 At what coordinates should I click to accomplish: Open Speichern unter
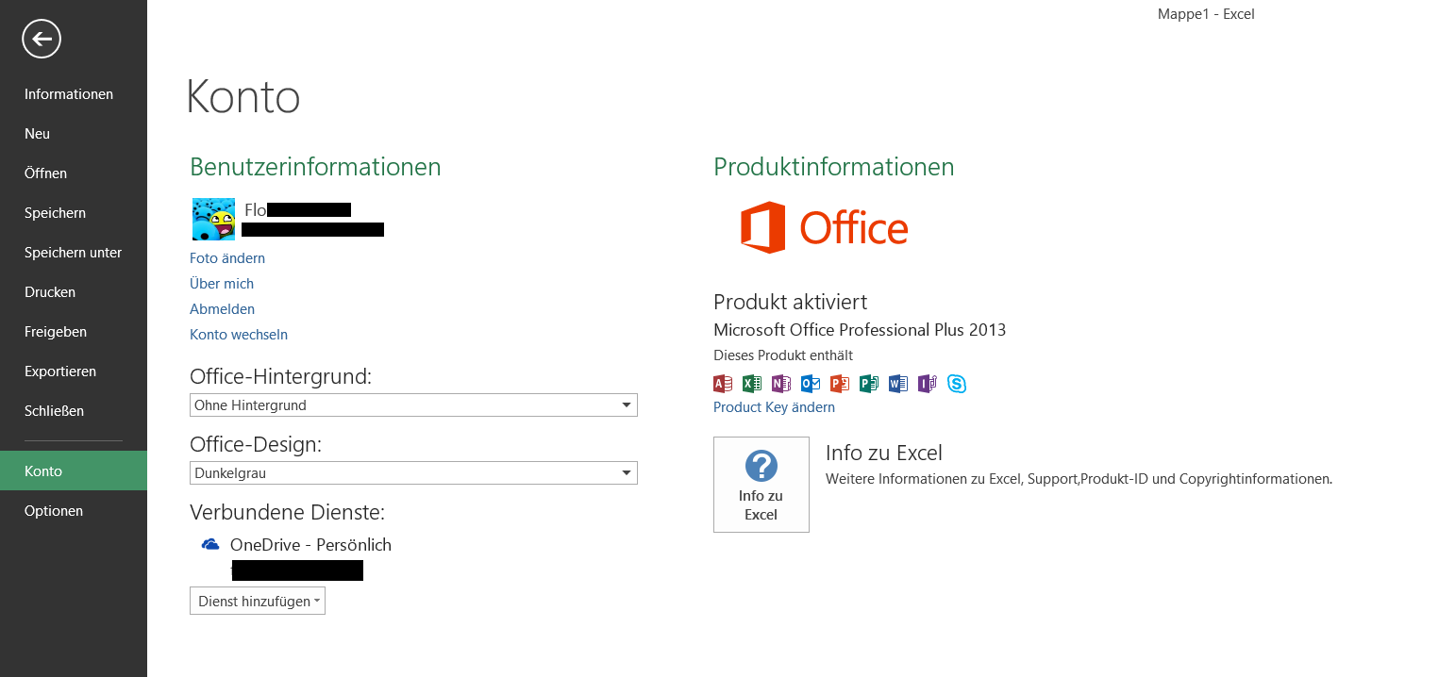(74, 253)
